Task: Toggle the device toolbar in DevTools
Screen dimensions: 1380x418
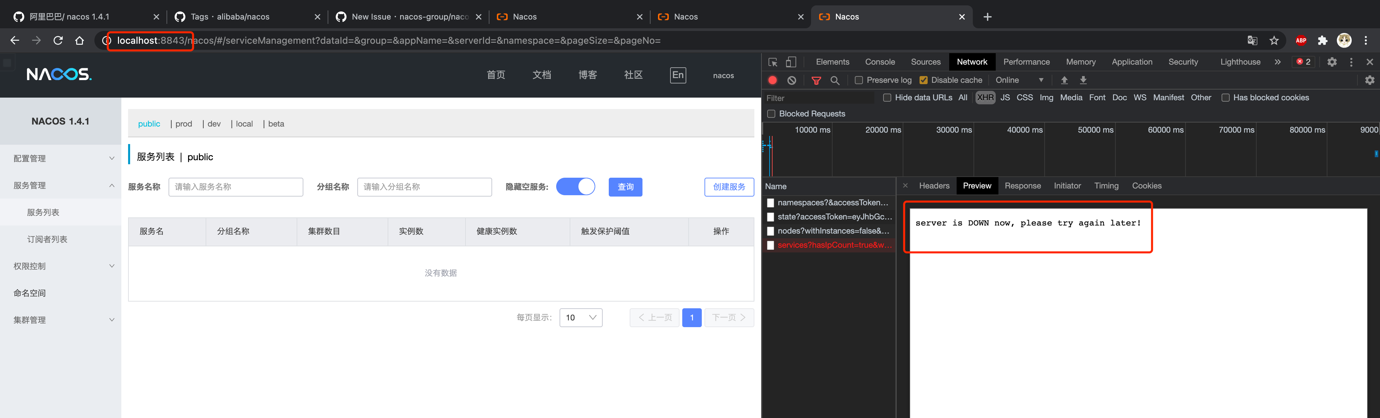Action: click(x=792, y=62)
